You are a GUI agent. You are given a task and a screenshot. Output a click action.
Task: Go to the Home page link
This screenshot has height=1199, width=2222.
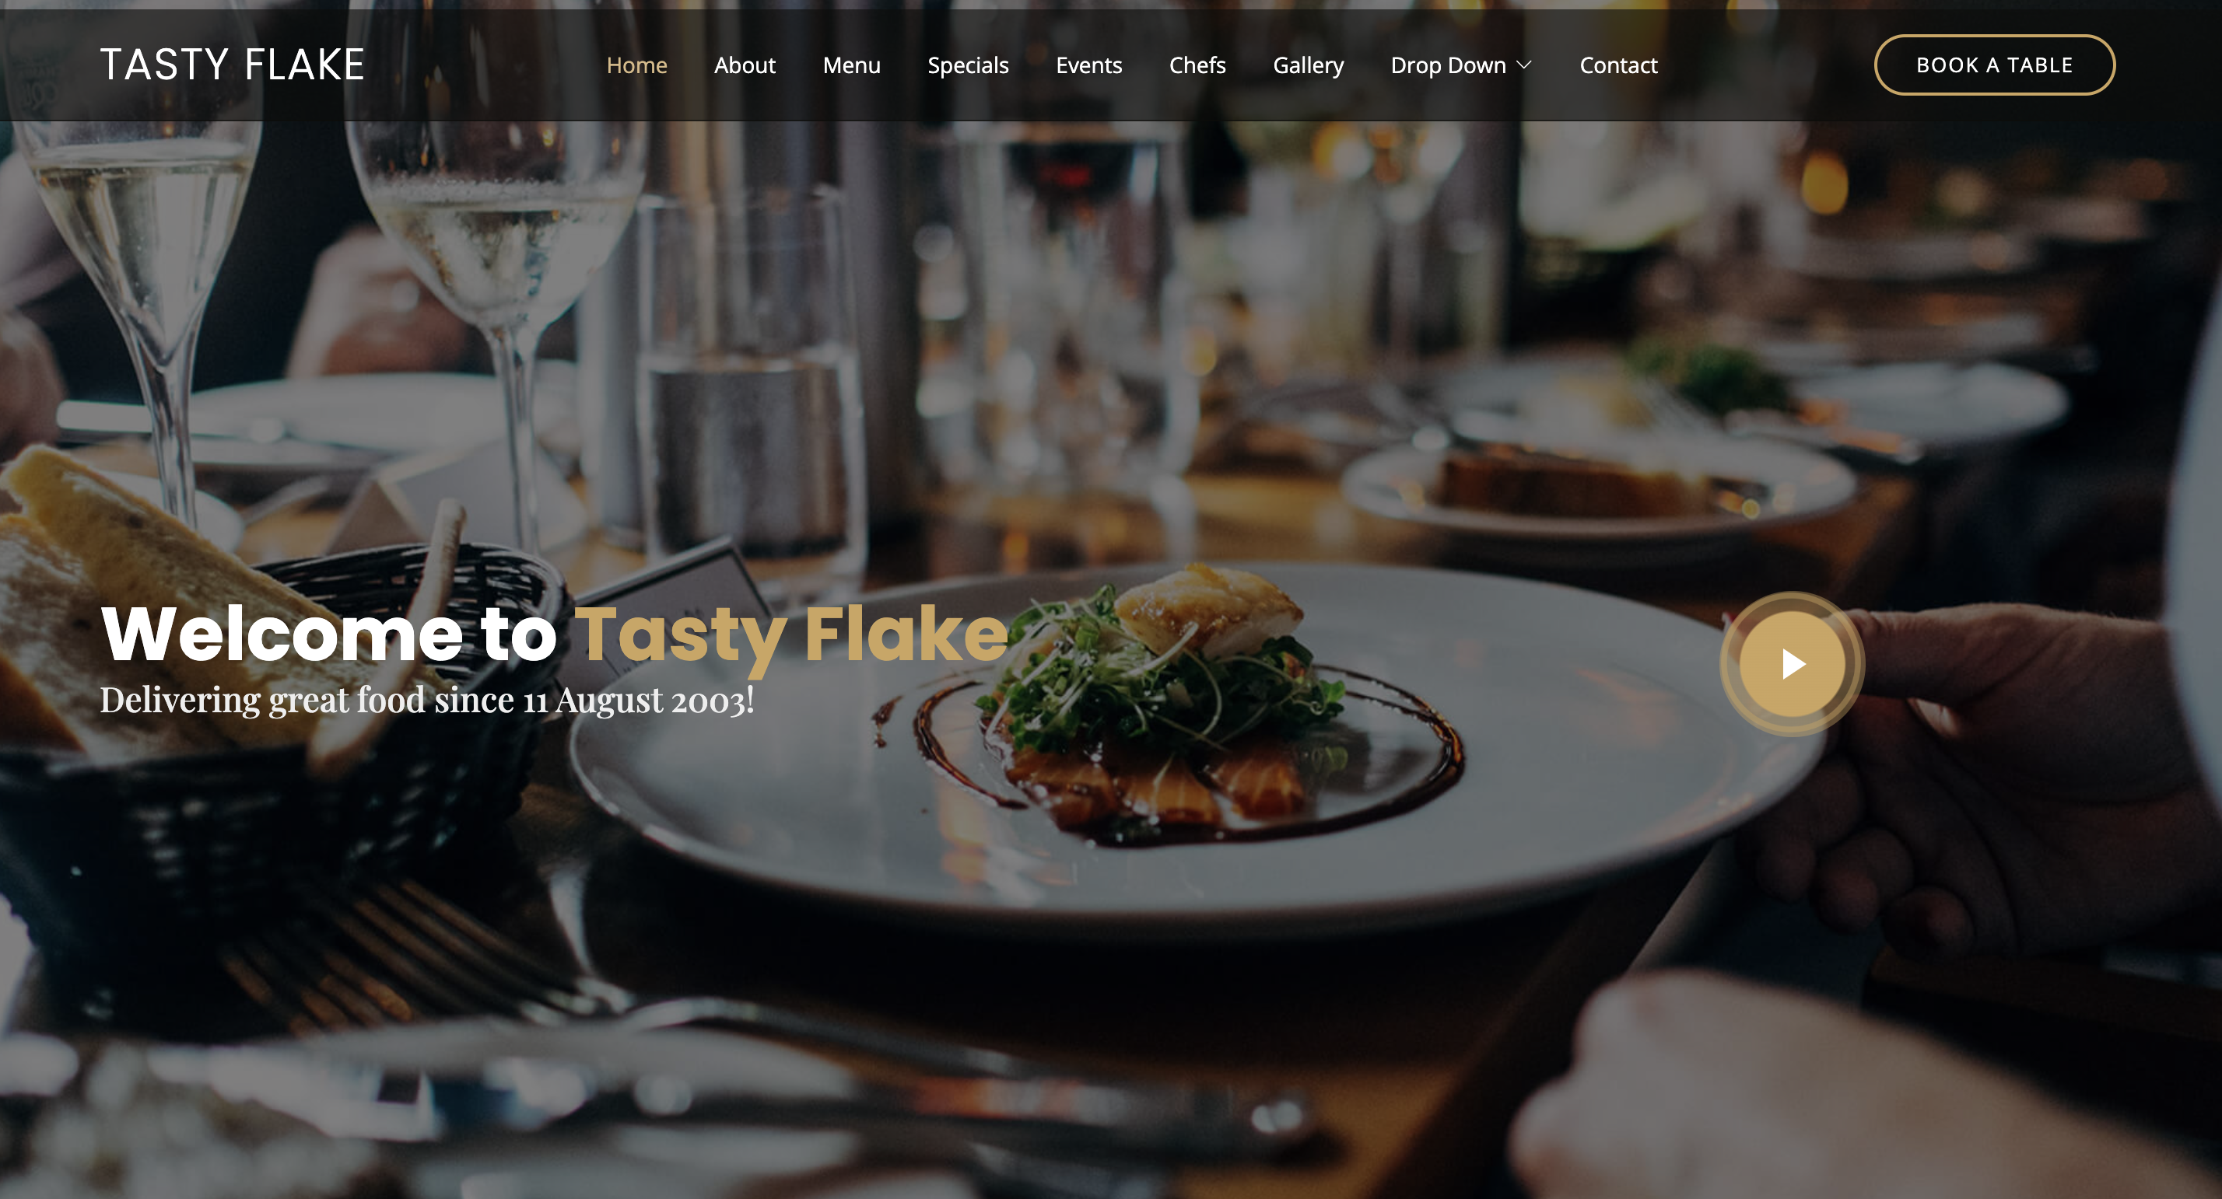[x=636, y=65]
